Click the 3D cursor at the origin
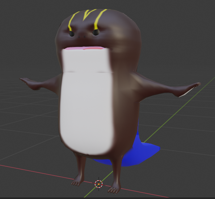This screenshot has height=199, width=215. pos(99,184)
